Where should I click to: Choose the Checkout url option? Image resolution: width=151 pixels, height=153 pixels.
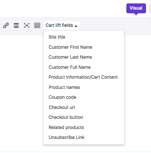coord(84,107)
